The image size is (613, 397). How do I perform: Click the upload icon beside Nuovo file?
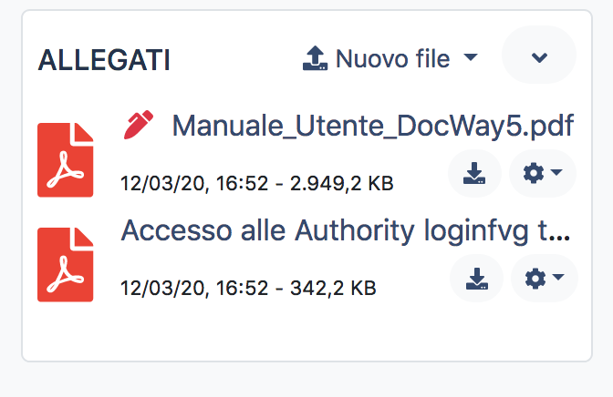[x=315, y=59]
